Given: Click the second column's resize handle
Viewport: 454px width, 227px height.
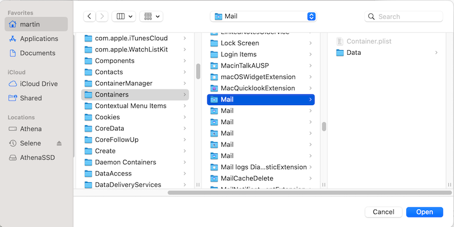Looking at the screenshot, I should [x=324, y=185].
